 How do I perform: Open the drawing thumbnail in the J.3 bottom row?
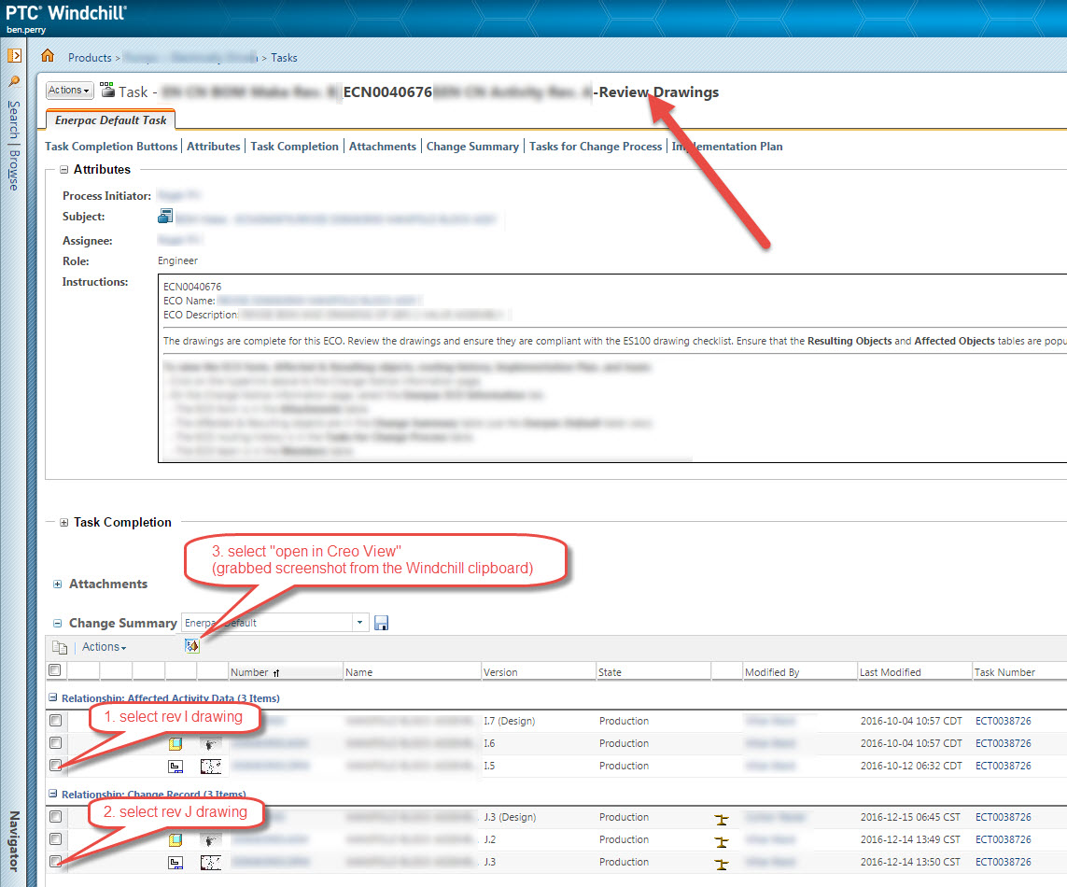pyautogui.click(x=211, y=863)
